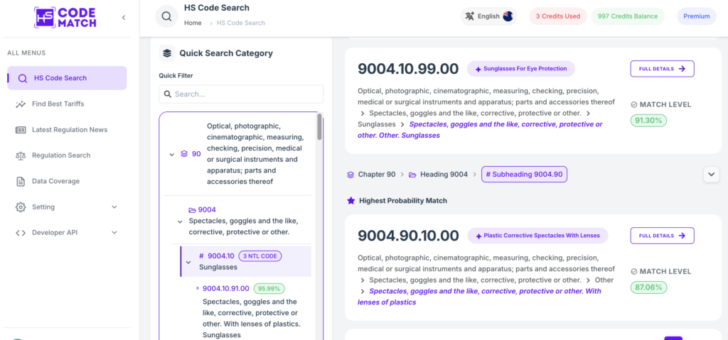The image size is (728, 340).
Task: Click Sunglasses For Eye Protection tag
Action: tap(521, 69)
